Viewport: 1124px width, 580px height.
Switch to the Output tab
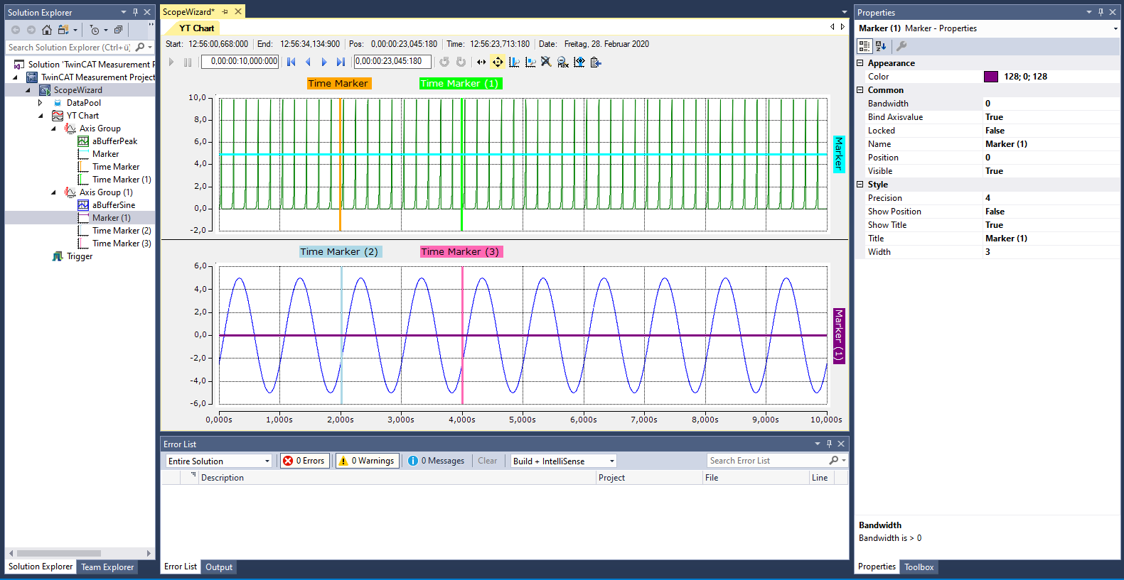(x=219, y=567)
